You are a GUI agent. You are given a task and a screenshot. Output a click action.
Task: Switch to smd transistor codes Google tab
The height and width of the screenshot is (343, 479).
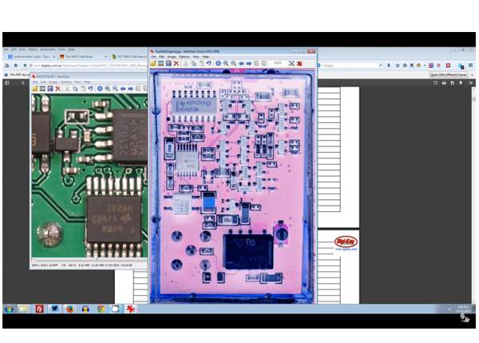tap(30, 57)
